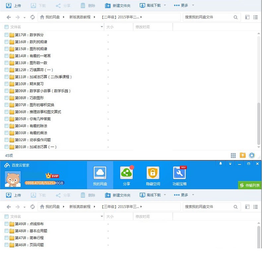Click the SVIP crown badge
The height and width of the screenshot is (256, 262).
pyautogui.click(x=52, y=176)
